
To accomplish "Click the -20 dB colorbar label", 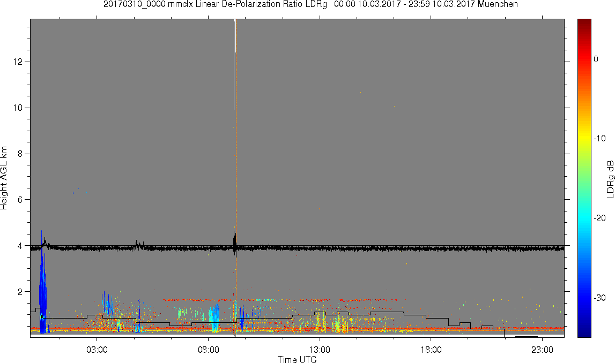I will pos(599,218).
